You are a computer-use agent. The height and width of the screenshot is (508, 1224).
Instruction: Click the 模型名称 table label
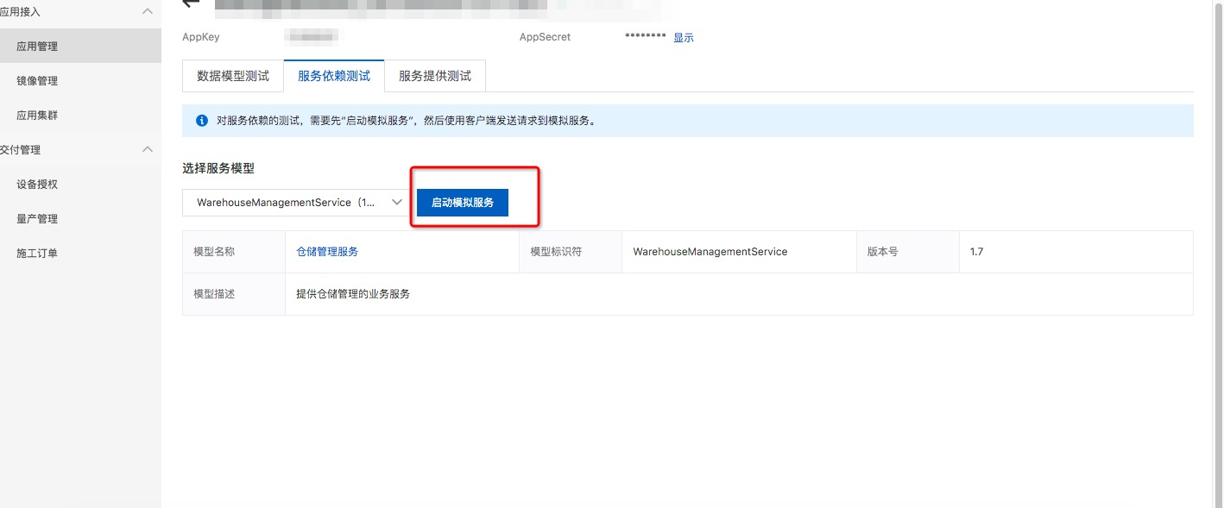click(x=214, y=252)
